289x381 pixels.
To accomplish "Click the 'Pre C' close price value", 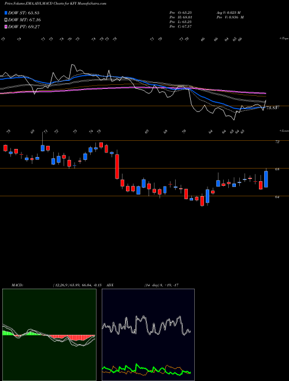I will (x=180, y=27).
